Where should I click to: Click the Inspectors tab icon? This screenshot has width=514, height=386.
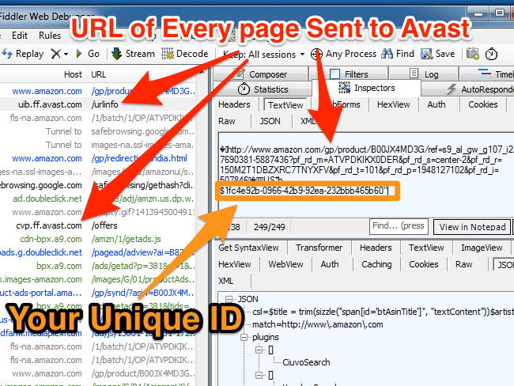pyautogui.click(x=344, y=88)
